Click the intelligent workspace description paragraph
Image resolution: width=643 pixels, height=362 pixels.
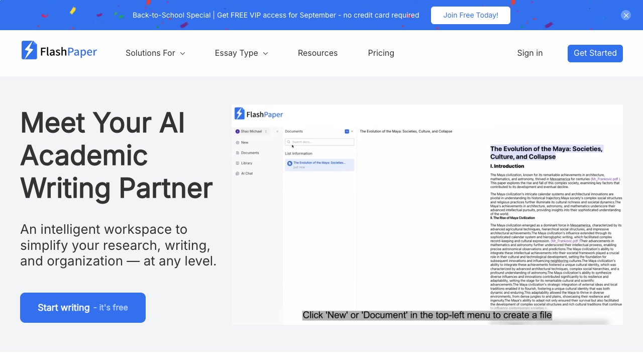click(119, 245)
